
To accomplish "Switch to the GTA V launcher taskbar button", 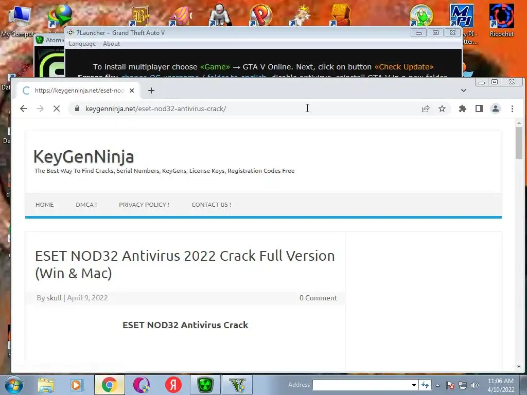I will [237, 385].
